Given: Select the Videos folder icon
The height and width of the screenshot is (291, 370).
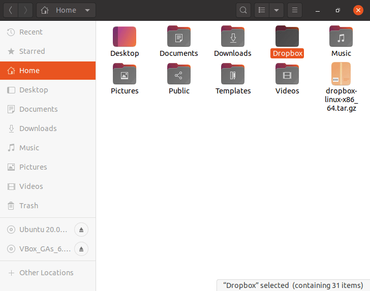Looking at the screenshot, I should (287, 74).
